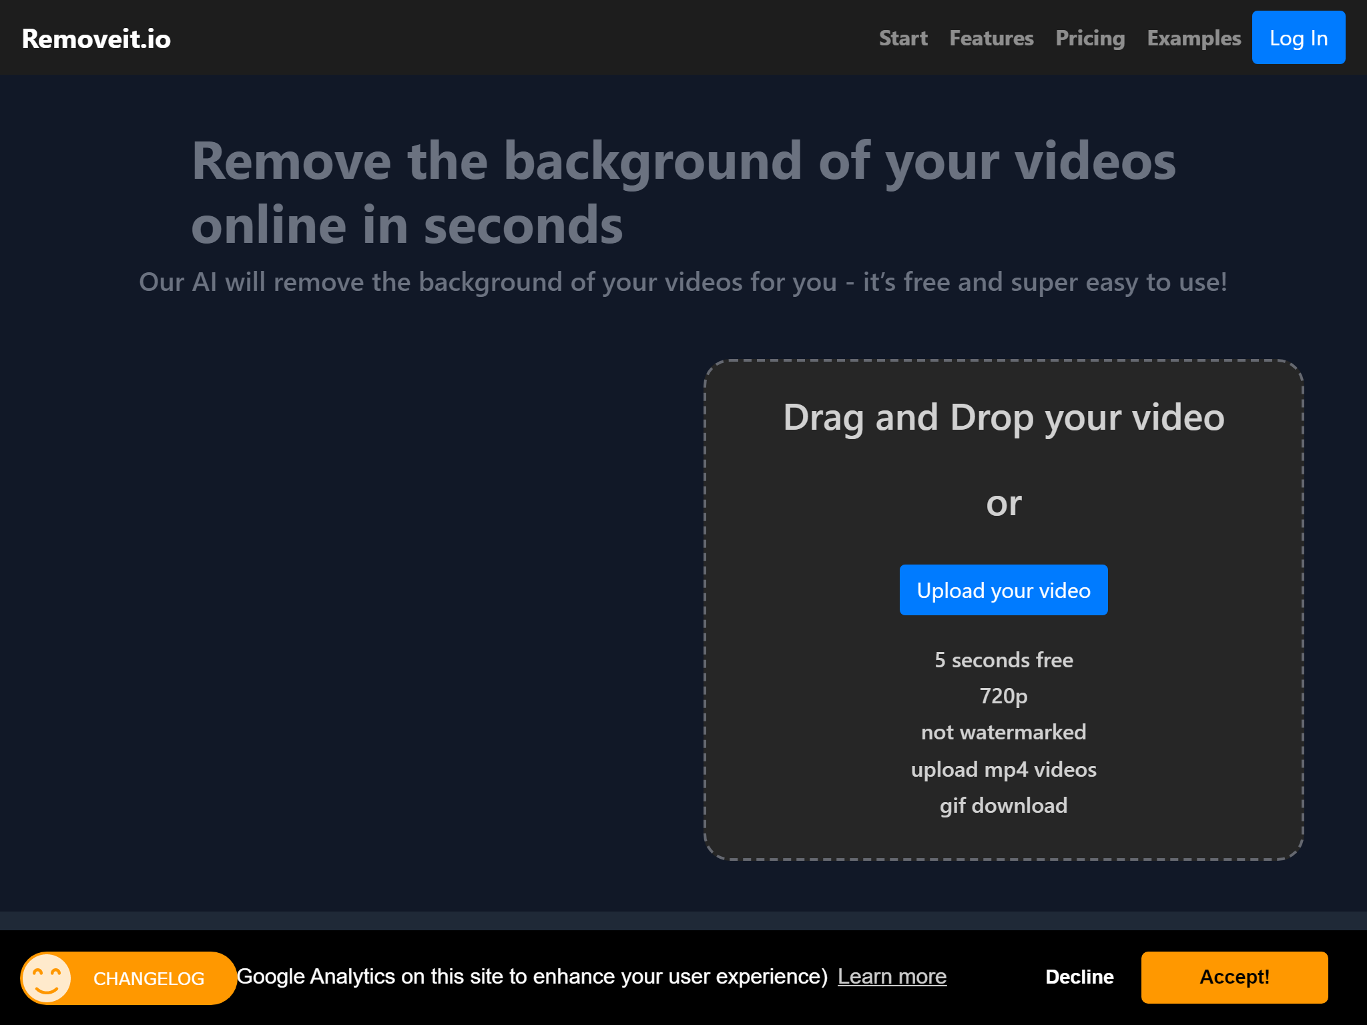View the Pricing page
This screenshot has width=1367, height=1025.
pos(1089,38)
